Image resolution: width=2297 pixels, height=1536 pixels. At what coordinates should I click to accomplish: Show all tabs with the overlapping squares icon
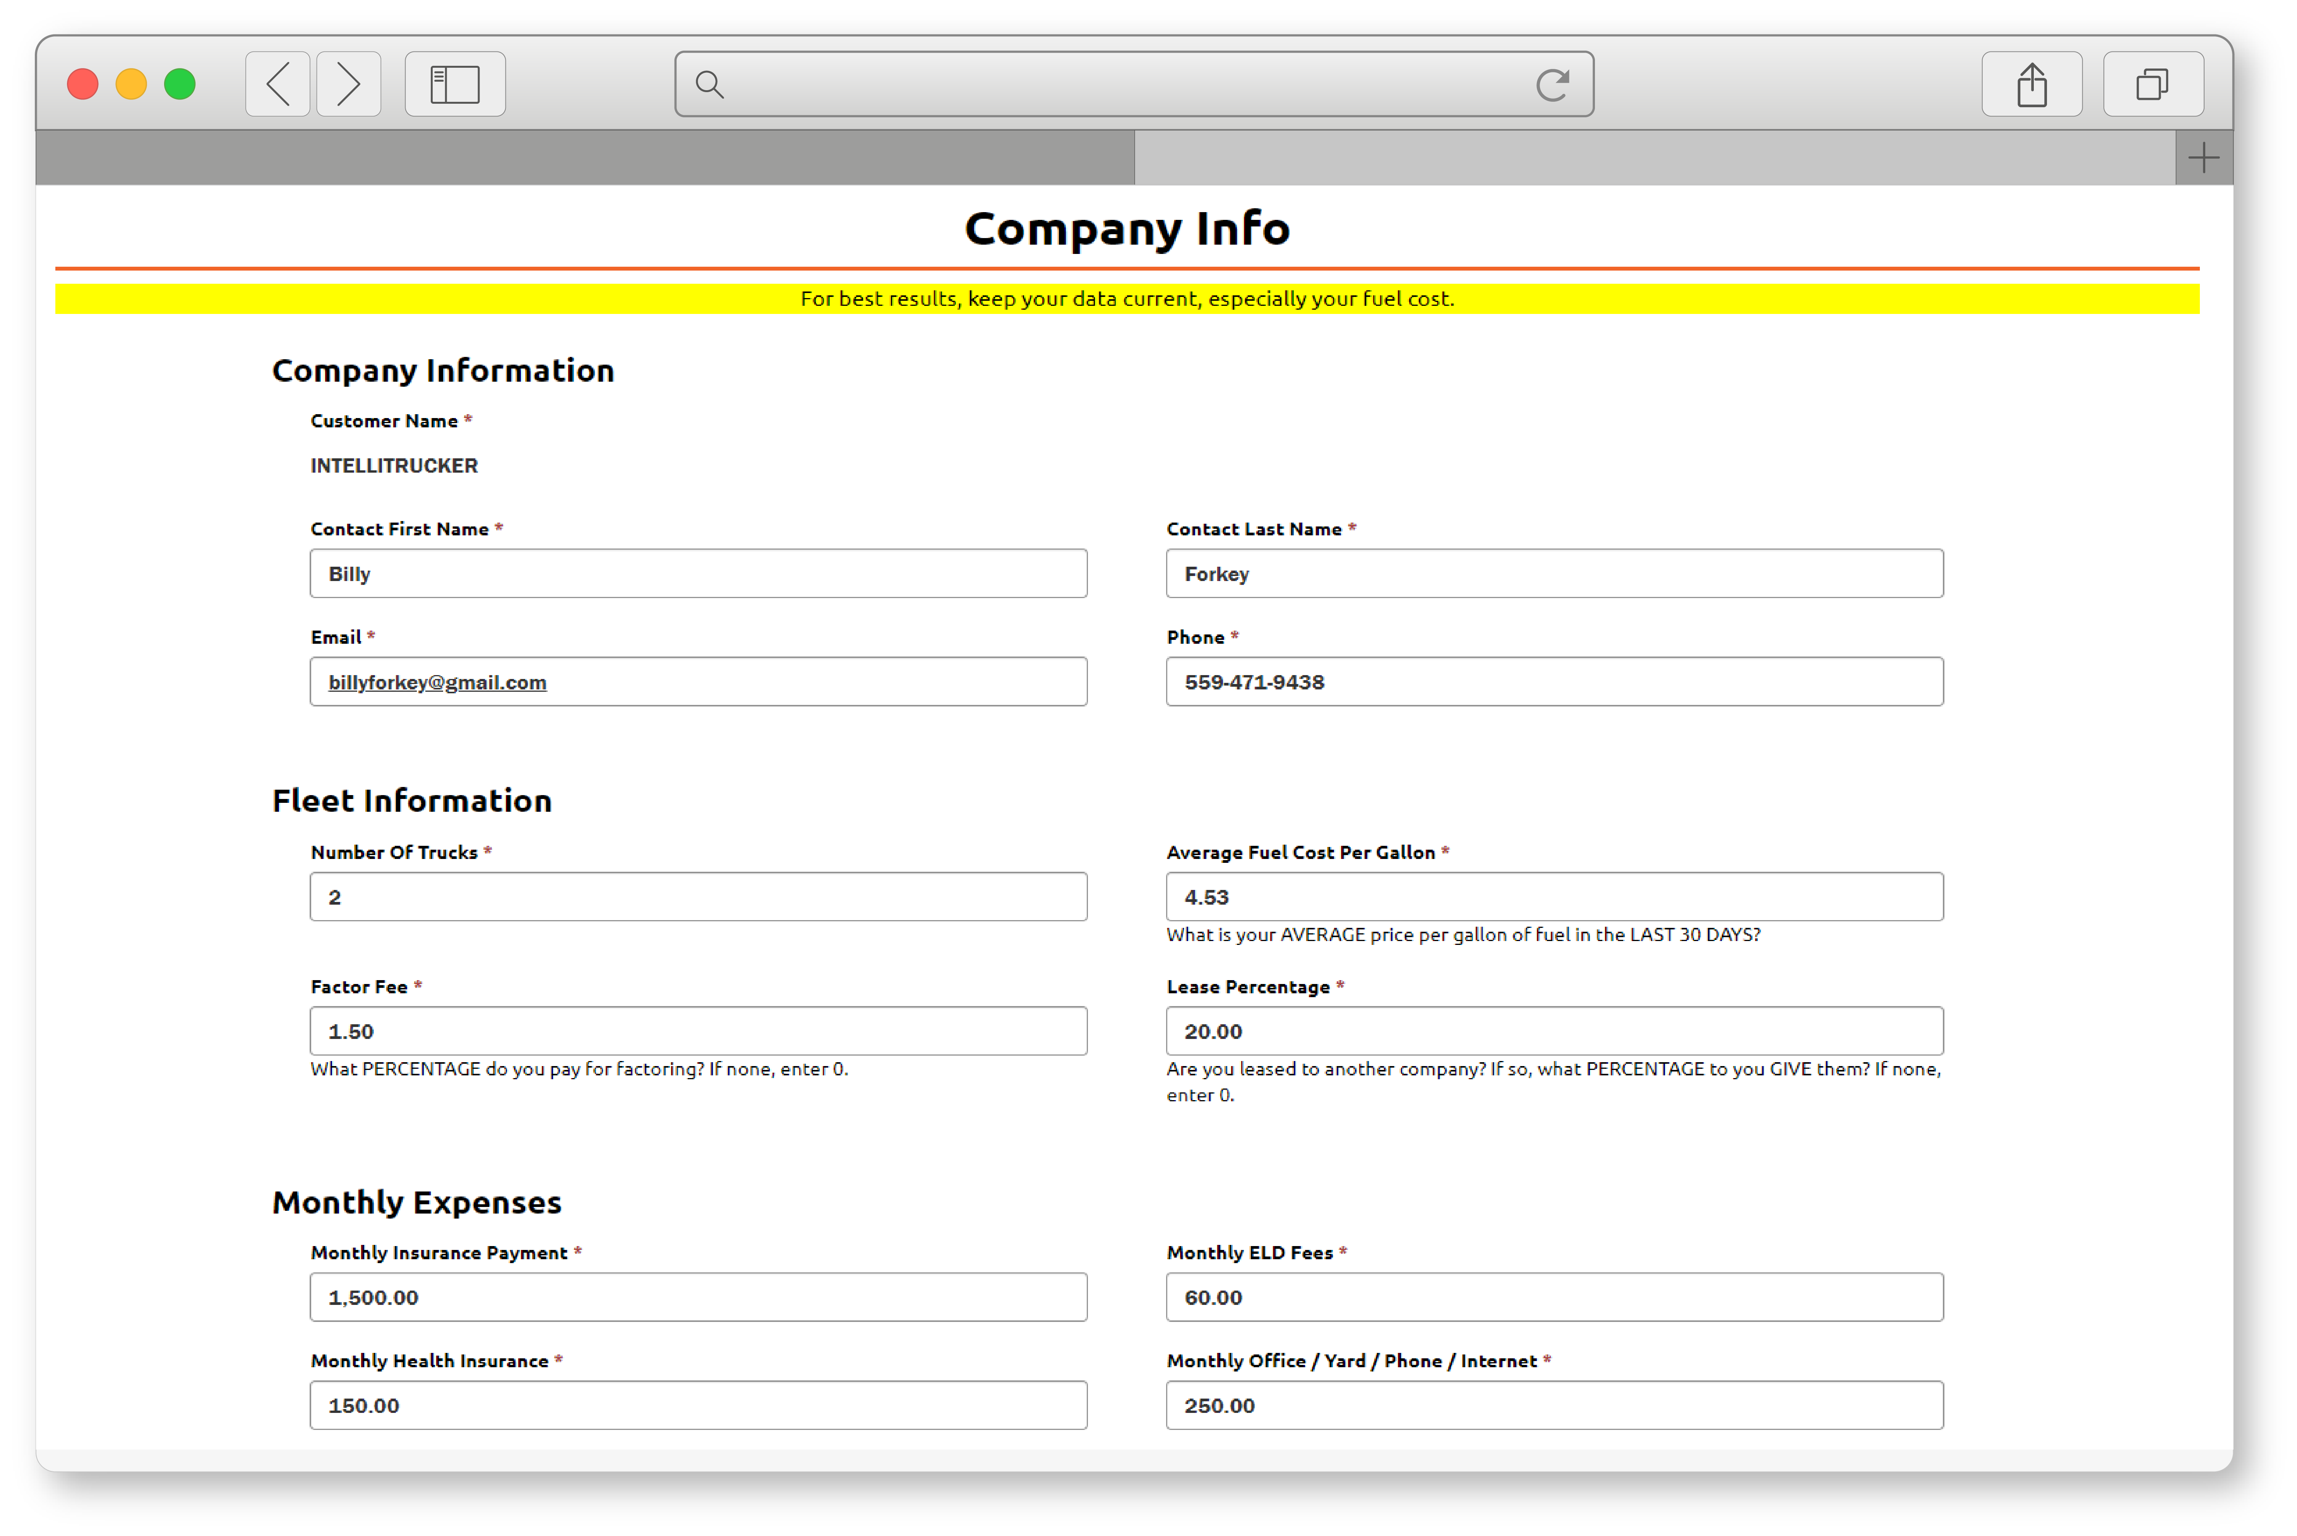(2153, 84)
